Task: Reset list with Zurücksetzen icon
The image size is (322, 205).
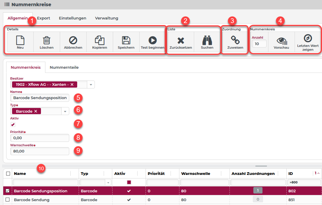Action: pos(181,41)
